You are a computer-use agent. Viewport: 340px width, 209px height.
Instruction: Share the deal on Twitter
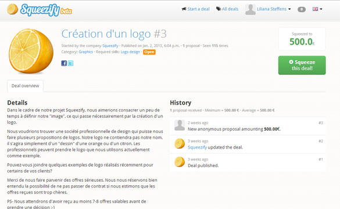coord(70,63)
